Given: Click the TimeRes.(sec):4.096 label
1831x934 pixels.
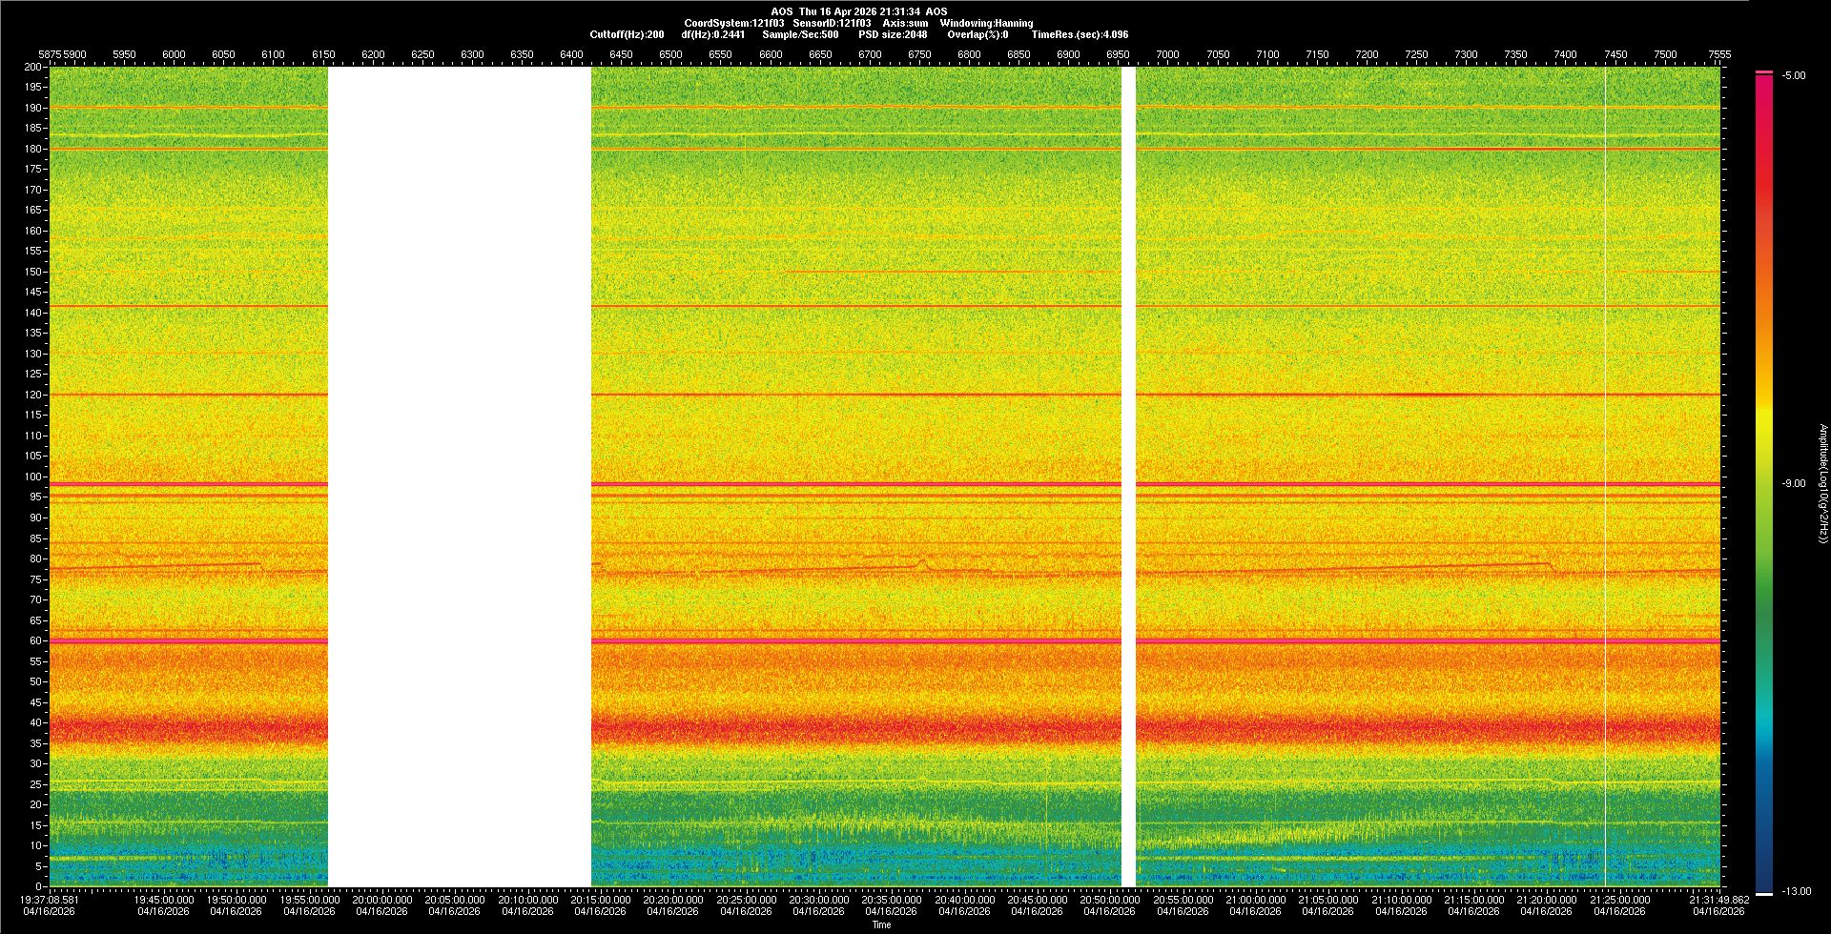Looking at the screenshot, I should coord(1080,34).
